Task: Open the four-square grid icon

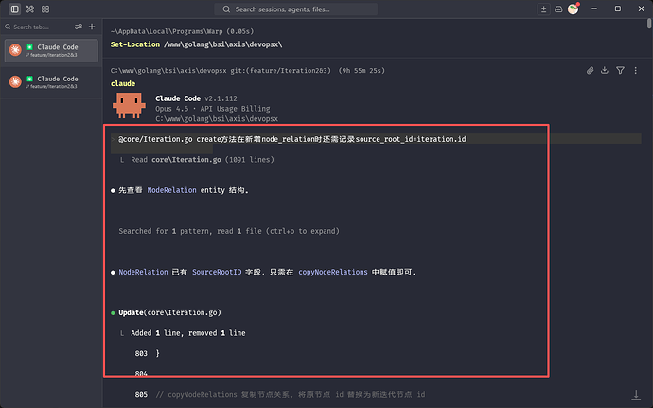Action: tap(45, 9)
